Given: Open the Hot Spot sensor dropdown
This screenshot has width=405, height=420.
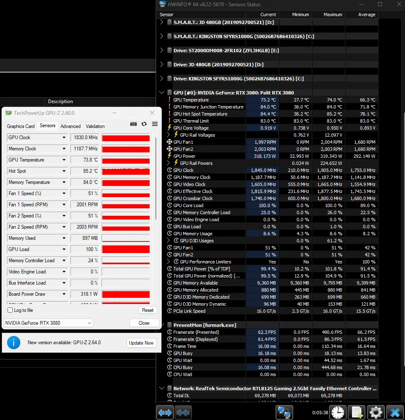Looking at the screenshot, I should 64,171.
